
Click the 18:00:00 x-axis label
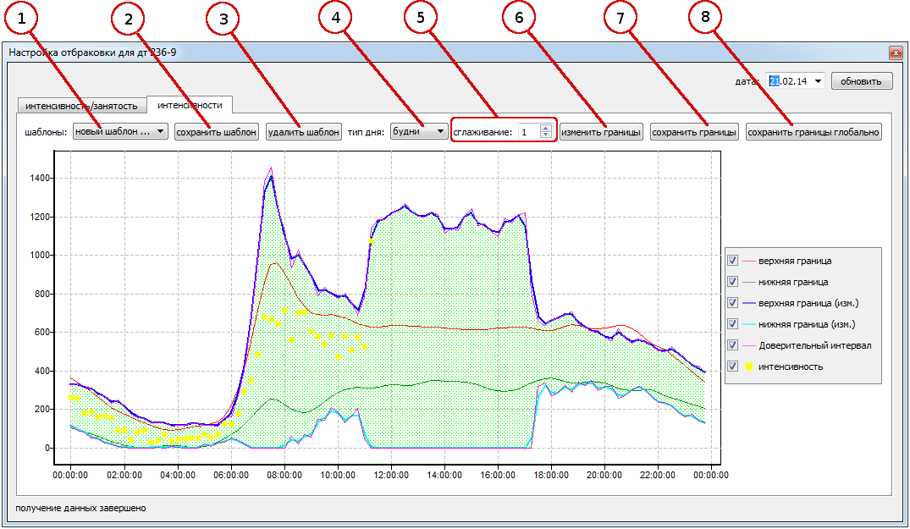551,475
